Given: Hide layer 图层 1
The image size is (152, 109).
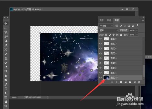Looking at the screenshot, I should pos(100,73).
